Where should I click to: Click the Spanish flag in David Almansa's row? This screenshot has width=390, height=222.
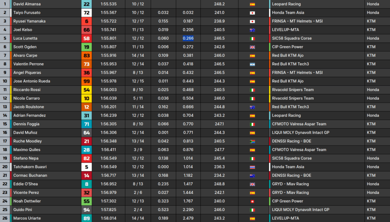(x=252, y=4)
